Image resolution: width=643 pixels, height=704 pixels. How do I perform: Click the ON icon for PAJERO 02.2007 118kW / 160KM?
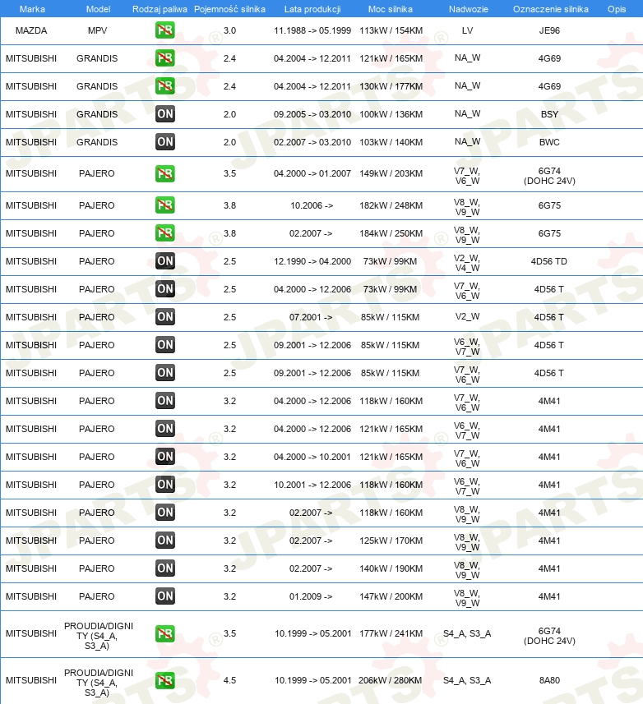click(x=165, y=513)
